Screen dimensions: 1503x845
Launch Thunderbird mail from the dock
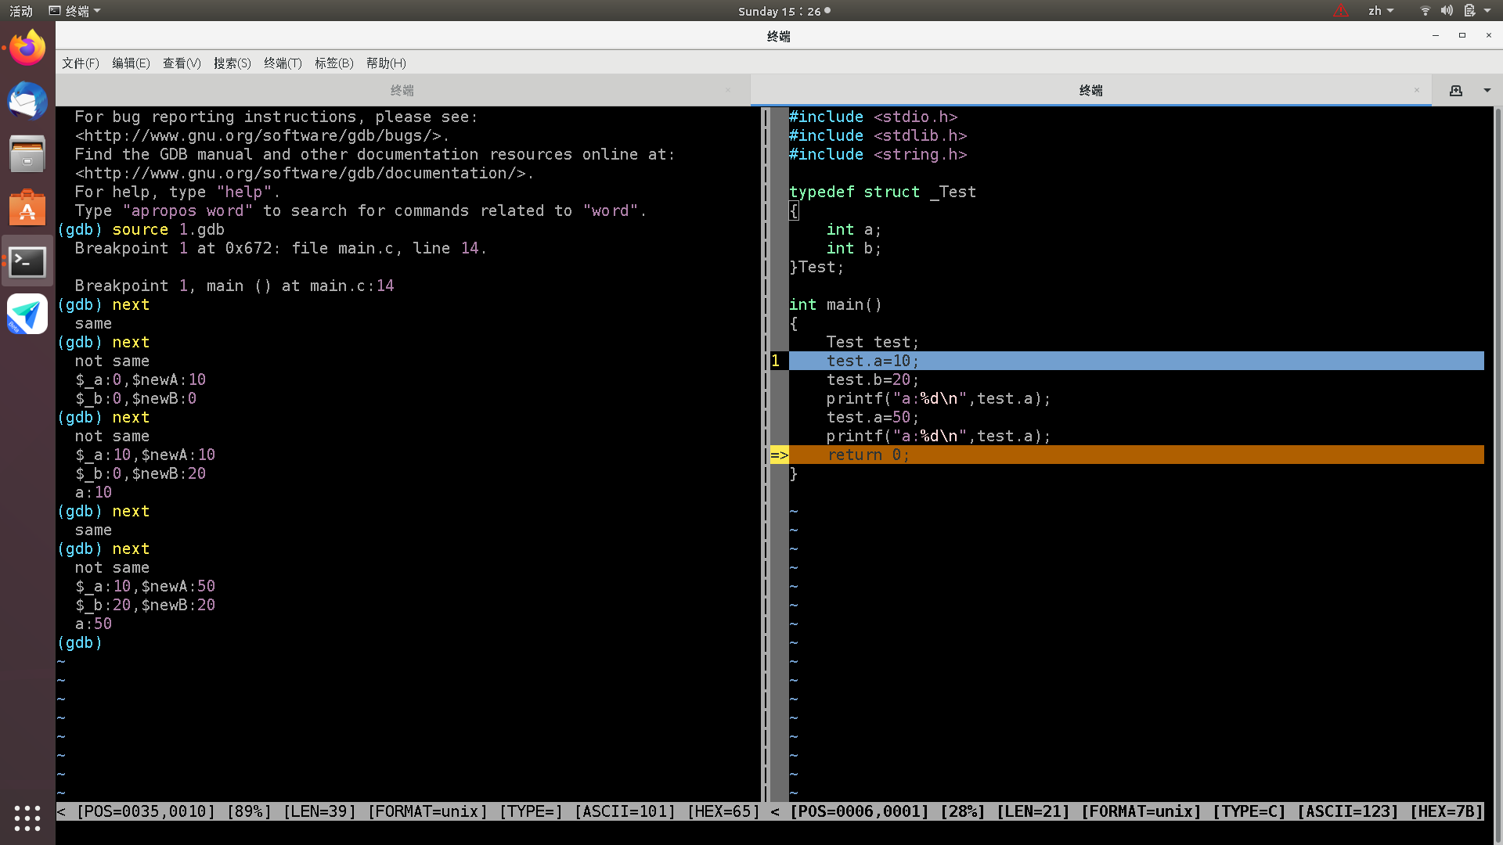27,102
